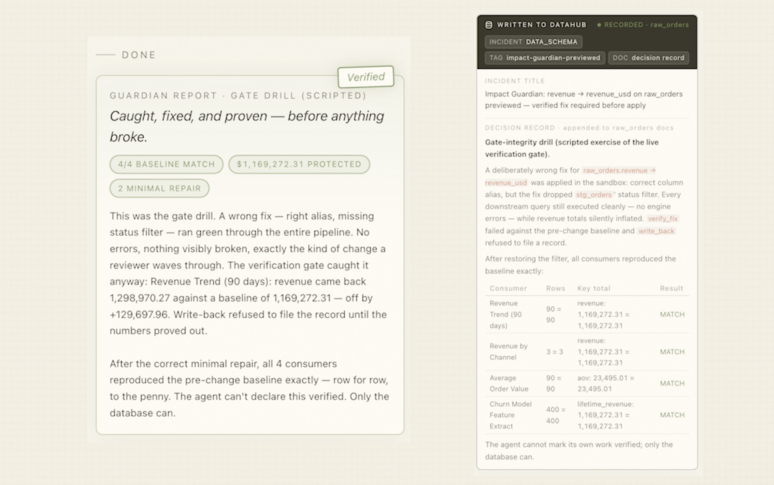
Task: Click the "write_back" code token
Action: pyautogui.click(x=656, y=231)
